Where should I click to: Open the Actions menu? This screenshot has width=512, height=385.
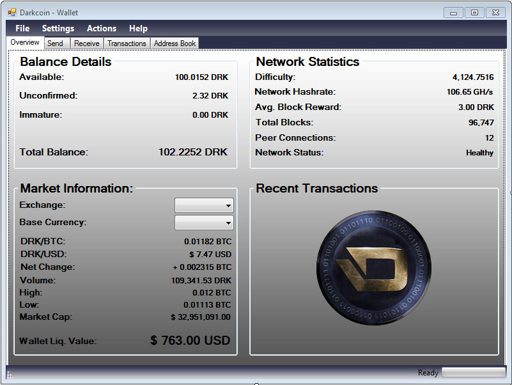pyautogui.click(x=102, y=28)
